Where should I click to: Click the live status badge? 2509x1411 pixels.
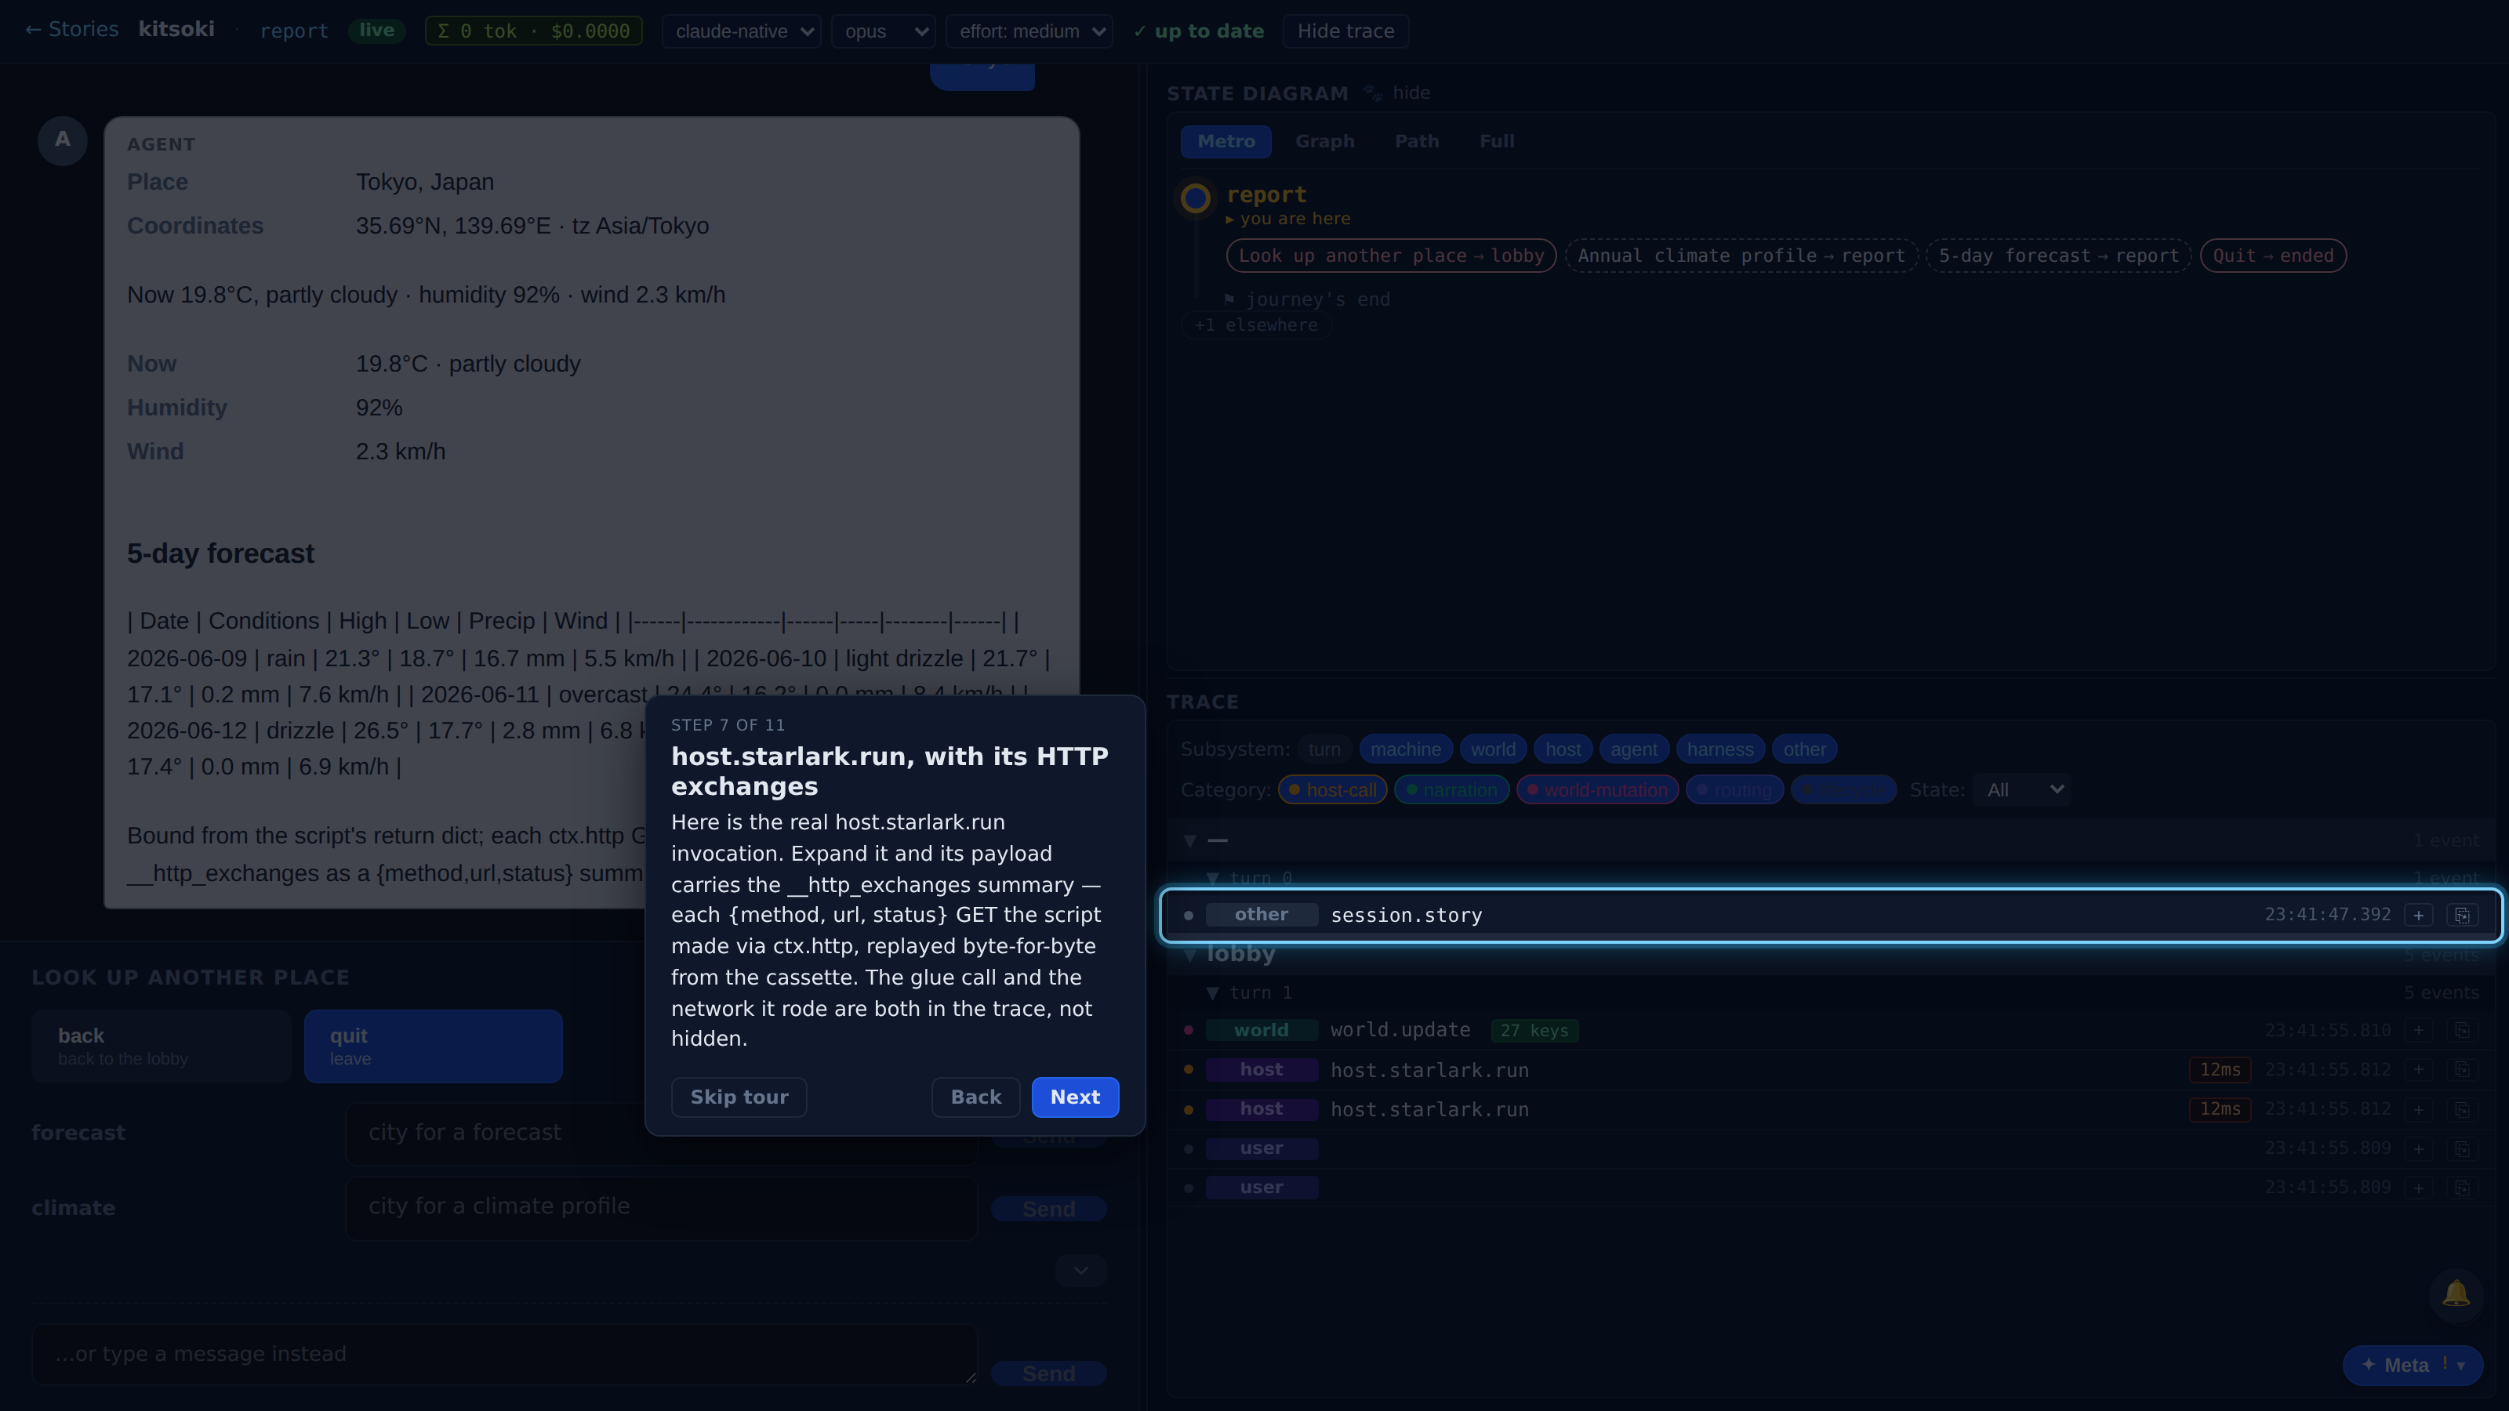pyautogui.click(x=376, y=31)
